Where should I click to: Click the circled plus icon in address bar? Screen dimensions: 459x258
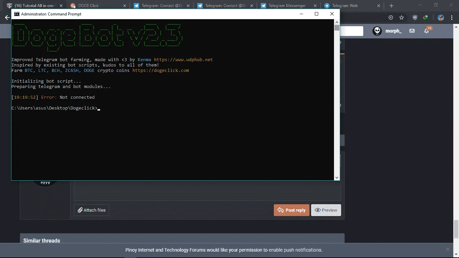pyautogui.click(x=391, y=17)
